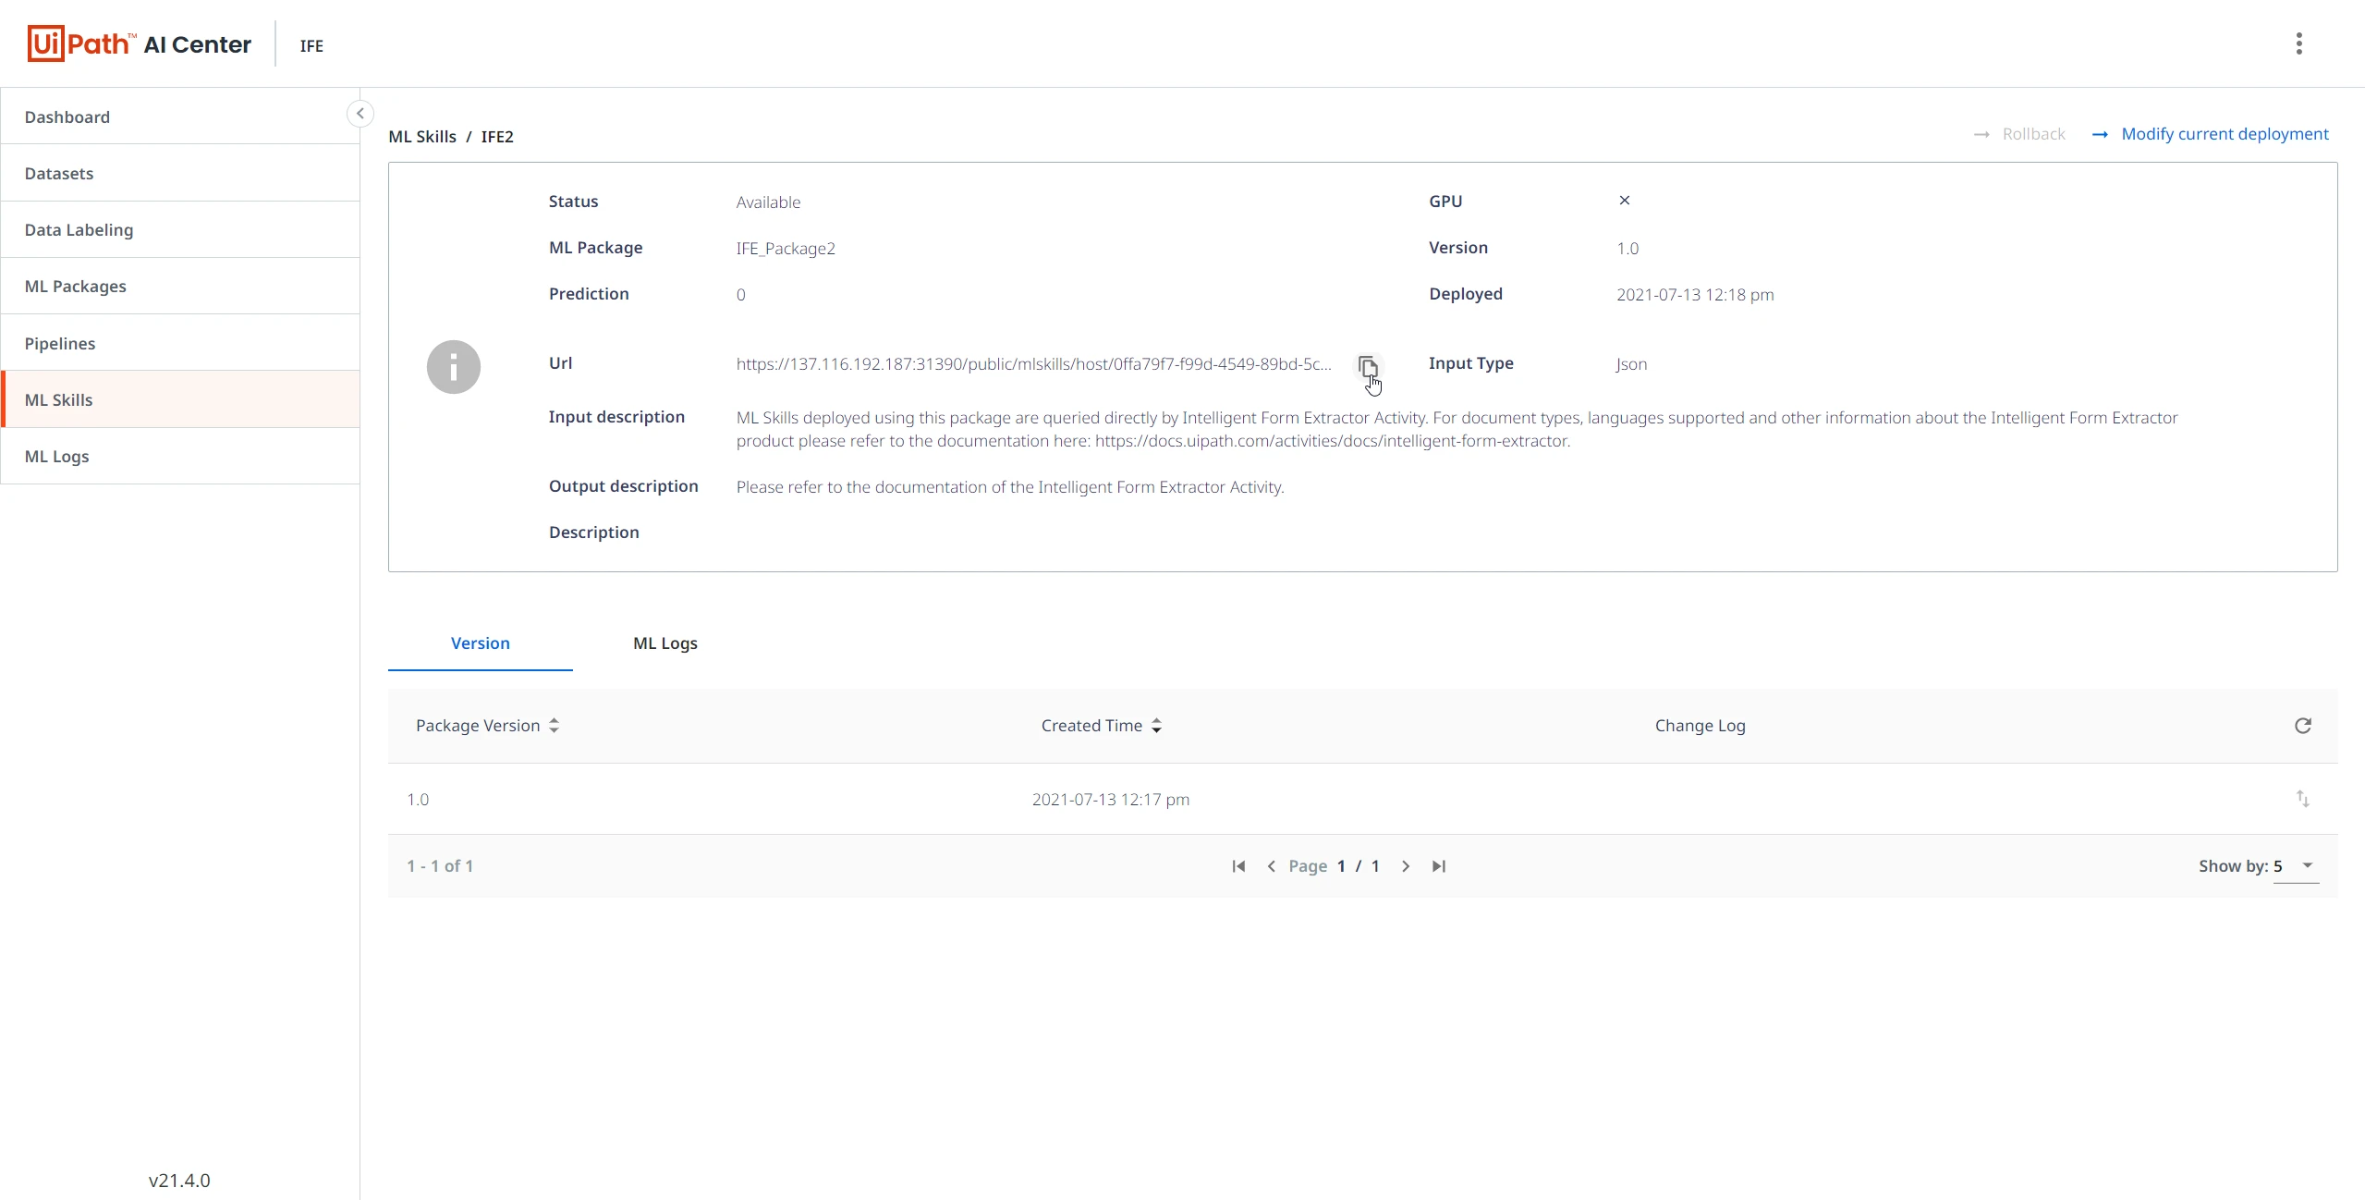Click the IFE2 breadcrumb item
Viewport: 2365px width, 1200px height.
click(497, 137)
